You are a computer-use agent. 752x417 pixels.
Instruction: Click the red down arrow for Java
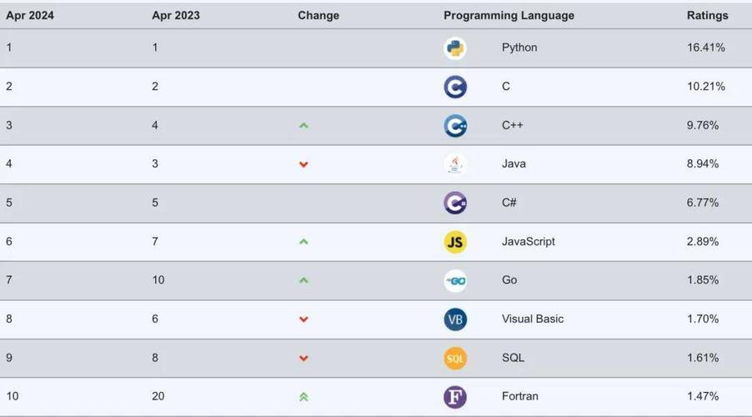coord(303,164)
